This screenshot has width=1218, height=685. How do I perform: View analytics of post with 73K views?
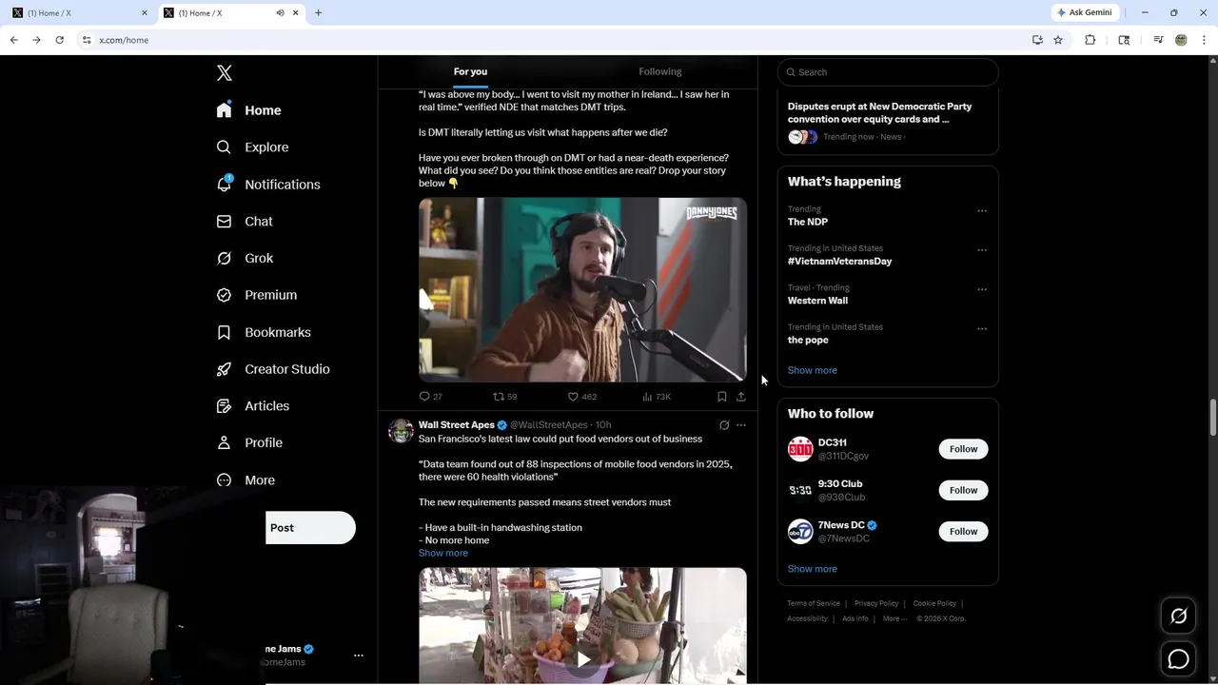pos(657,397)
